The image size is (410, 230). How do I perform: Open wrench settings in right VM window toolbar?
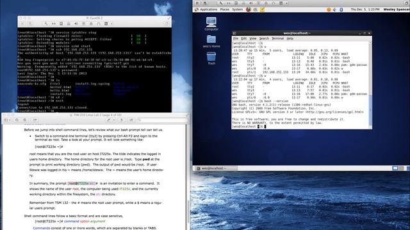pos(221,3)
